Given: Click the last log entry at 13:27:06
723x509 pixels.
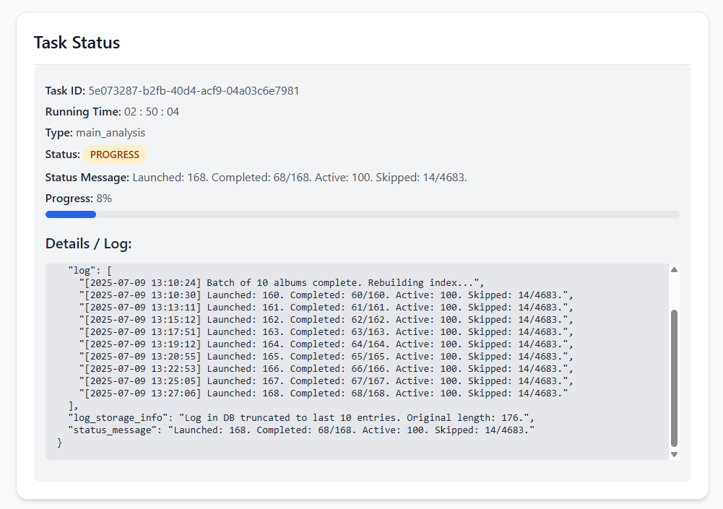Looking at the screenshot, I should [x=324, y=393].
